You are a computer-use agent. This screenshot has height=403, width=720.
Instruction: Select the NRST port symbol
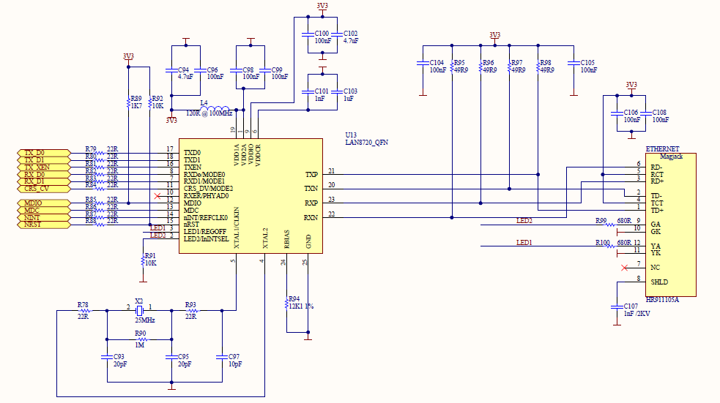[44, 225]
